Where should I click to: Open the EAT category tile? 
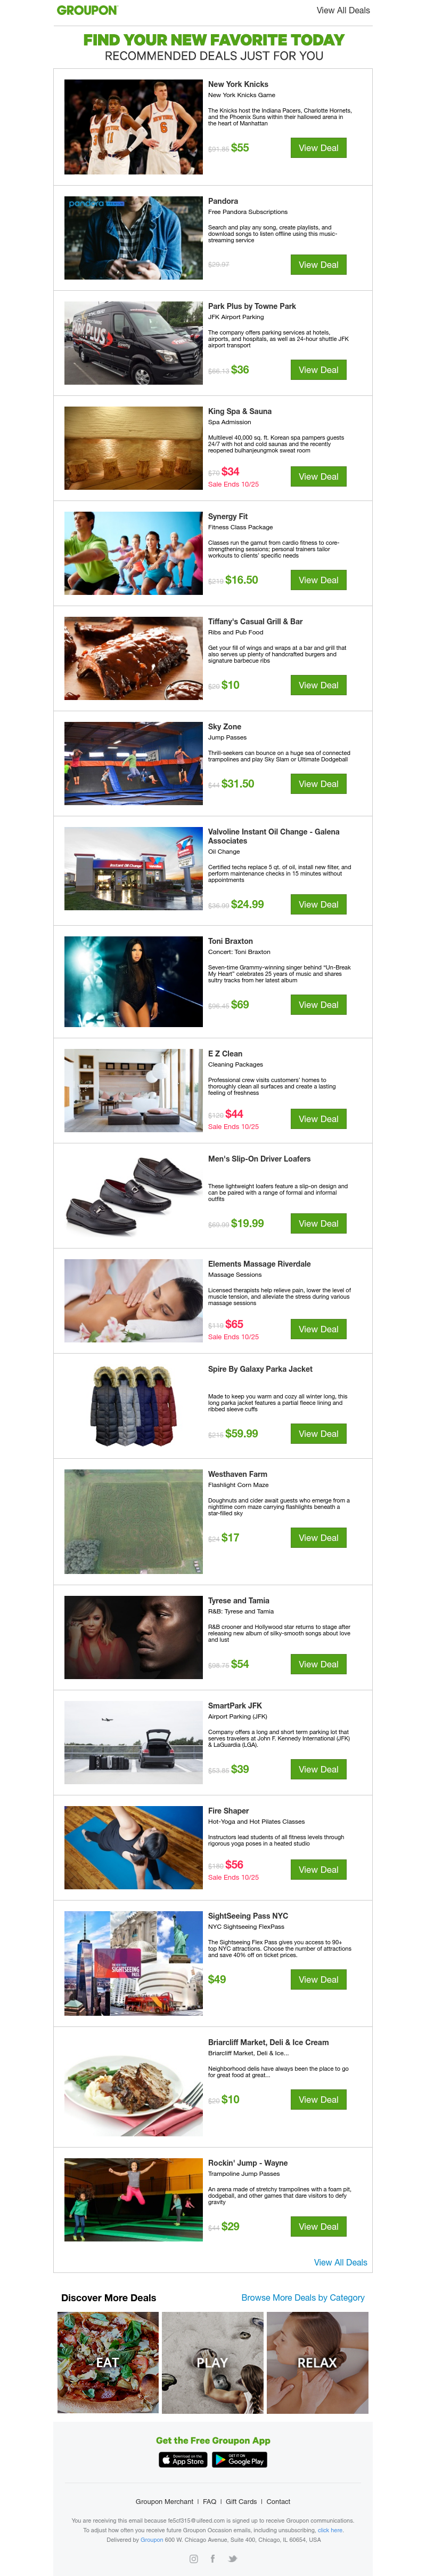108,2362
